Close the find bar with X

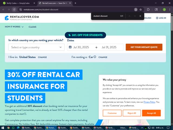click(x=140, y=16)
